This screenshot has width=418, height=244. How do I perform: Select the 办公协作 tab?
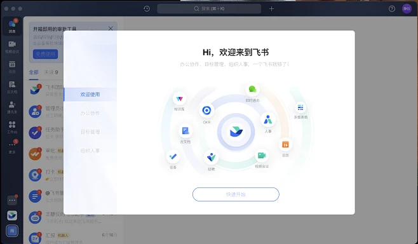point(90,113)
